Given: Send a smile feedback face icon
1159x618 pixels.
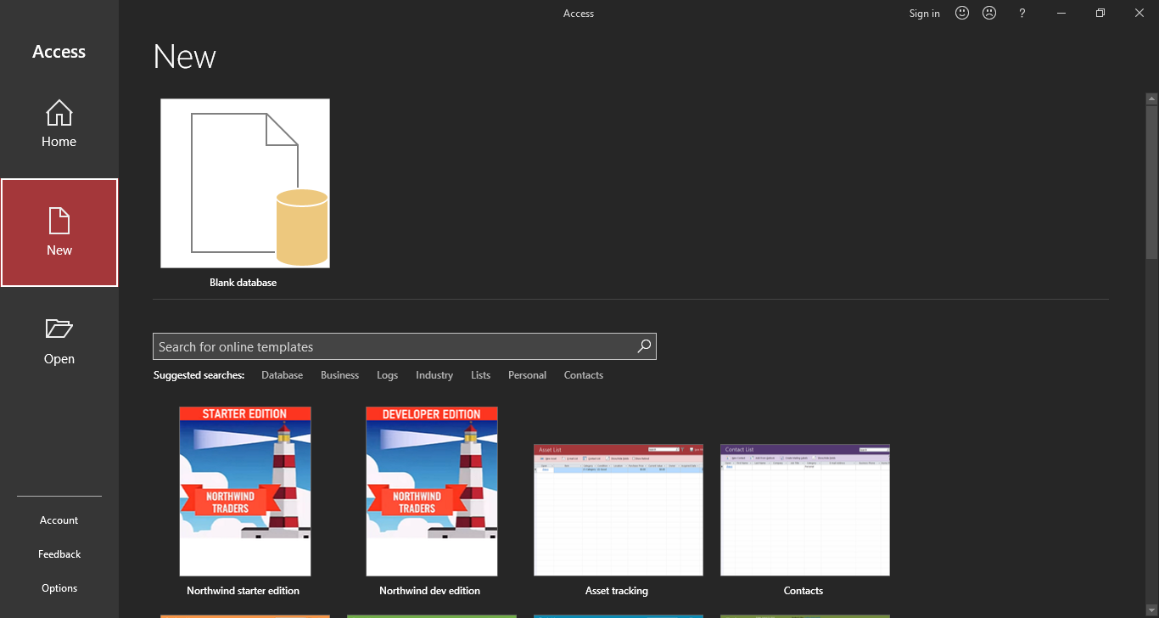Looking at the screenshot, I should coord(961,13).
